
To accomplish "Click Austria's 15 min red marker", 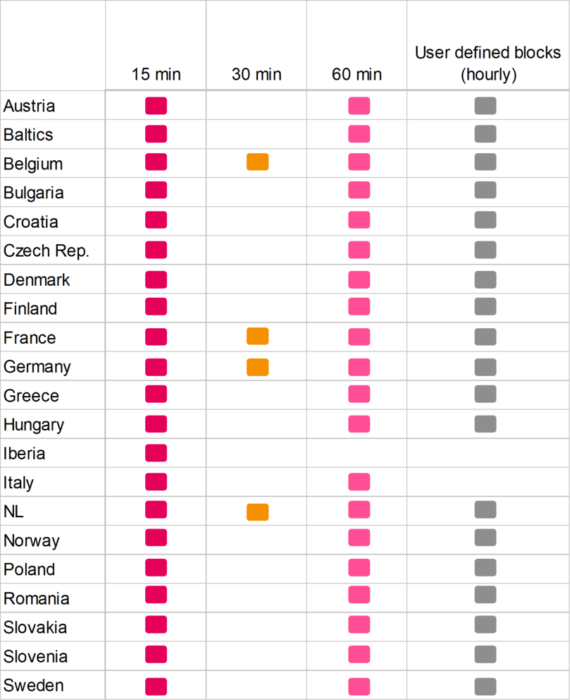I will [156, 106].
